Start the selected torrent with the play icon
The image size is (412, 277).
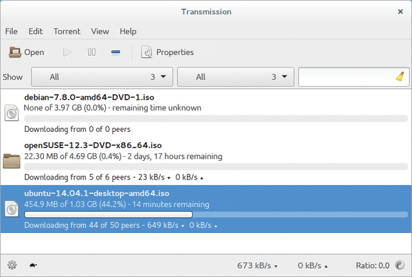[67, 52]
